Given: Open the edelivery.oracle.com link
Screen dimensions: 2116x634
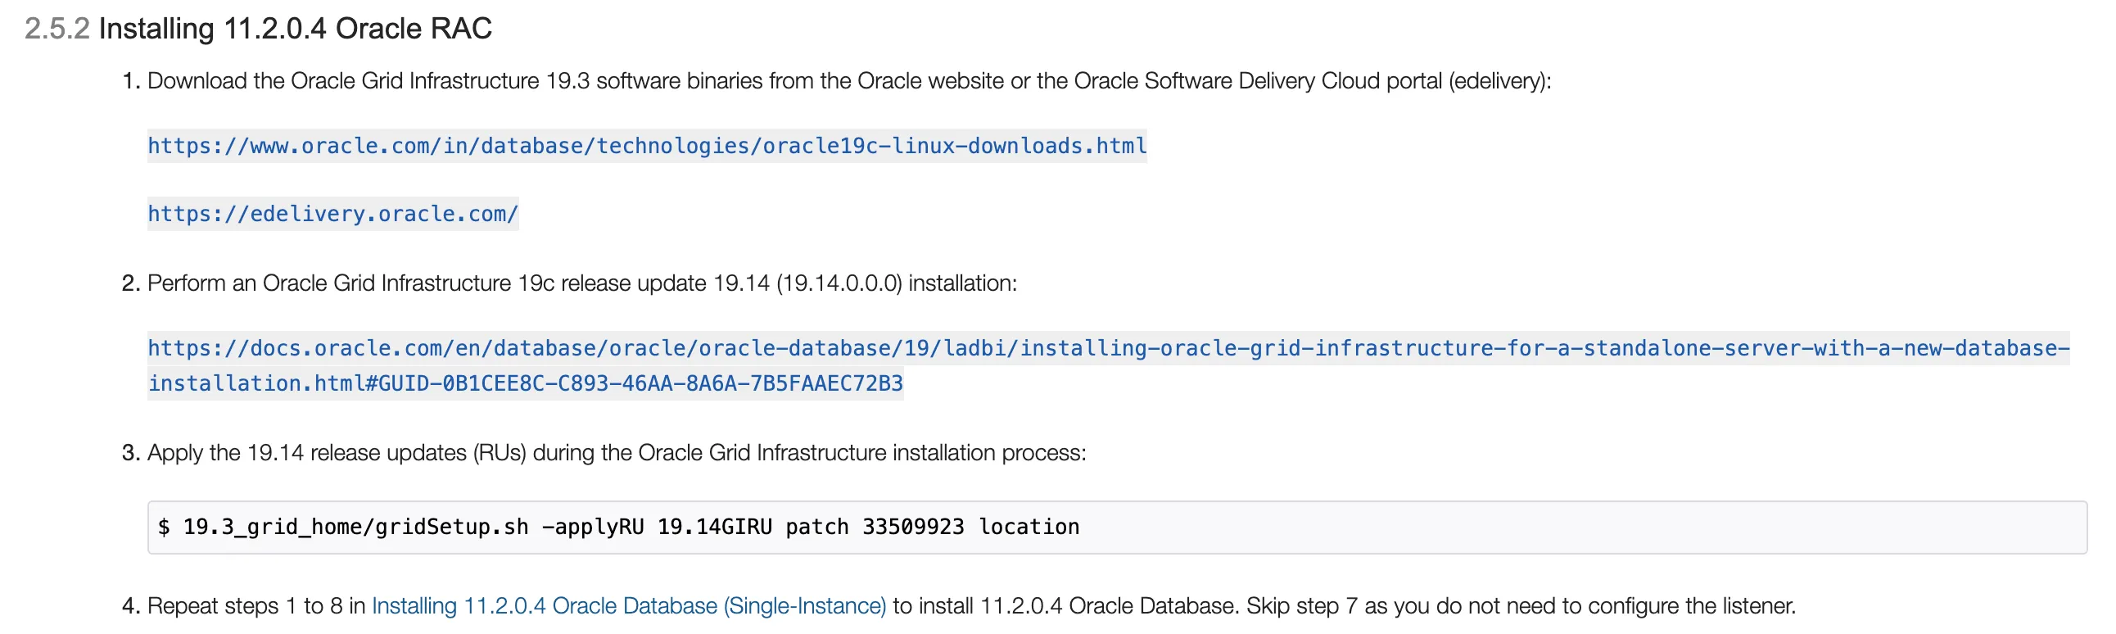Looking at the screenshot, I should tap(332, 215).
